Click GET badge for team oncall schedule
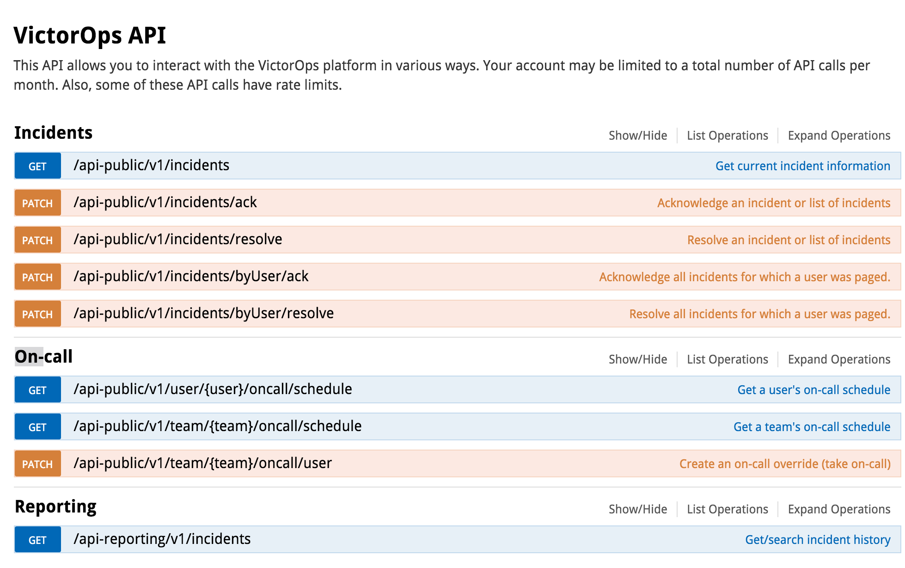This screenshot has height=568, width=905. tap(37, 427)
